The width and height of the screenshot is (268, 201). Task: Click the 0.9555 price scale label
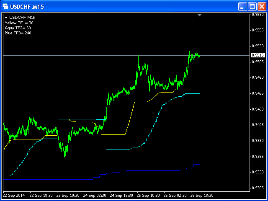click(258, 30)
